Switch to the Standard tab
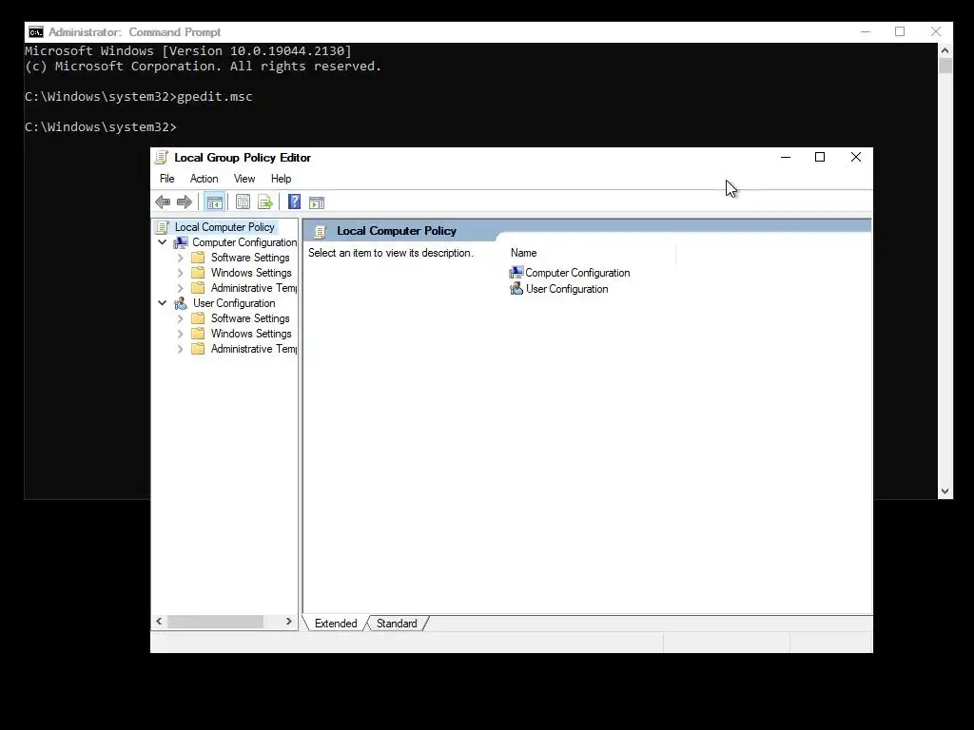The height and width of the screenshot is (730, 974). [x=397, y=624]
